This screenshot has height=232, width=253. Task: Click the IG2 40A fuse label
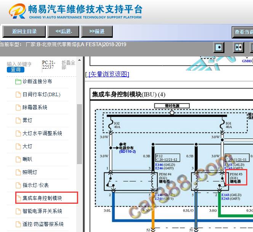click(117, 125)
